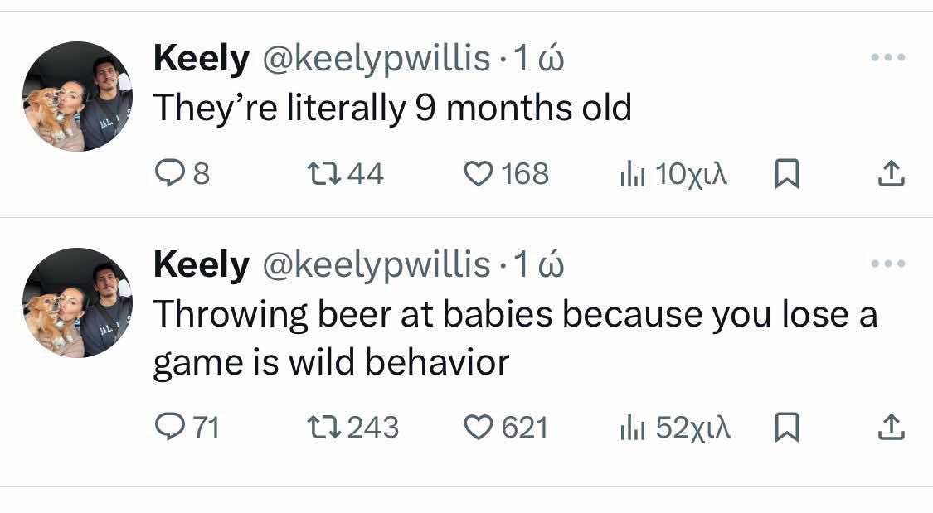Retweet the "They're literally 9 months old" tweet
933x513 pixels.
click(320, 174)
